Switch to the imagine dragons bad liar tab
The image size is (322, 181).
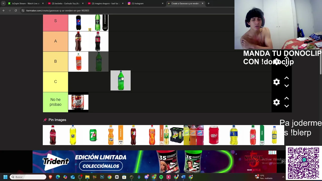click(105, 4)
